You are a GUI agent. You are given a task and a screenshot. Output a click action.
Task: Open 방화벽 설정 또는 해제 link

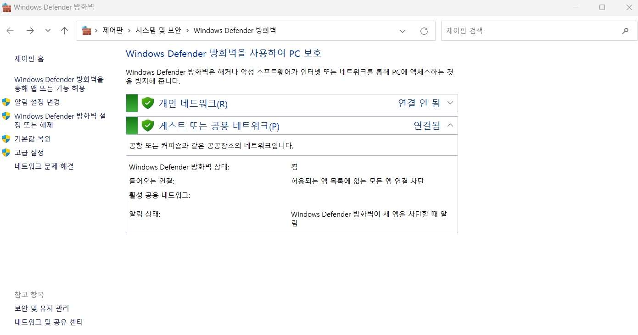[x=60, y=121]
